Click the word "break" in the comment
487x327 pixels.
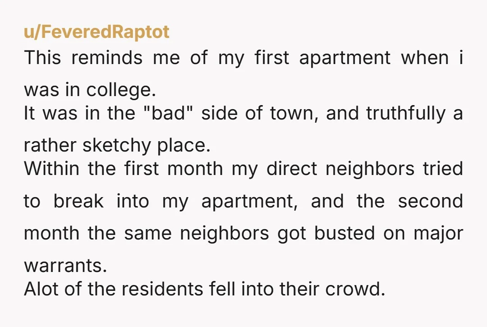(78, 201)
